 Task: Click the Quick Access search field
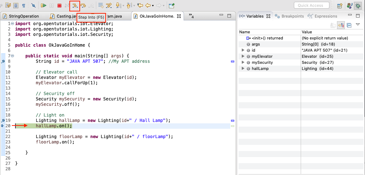point(311,5)
